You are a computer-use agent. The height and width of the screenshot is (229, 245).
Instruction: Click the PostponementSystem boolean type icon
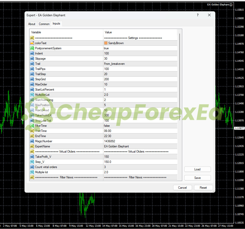(32, 48)
